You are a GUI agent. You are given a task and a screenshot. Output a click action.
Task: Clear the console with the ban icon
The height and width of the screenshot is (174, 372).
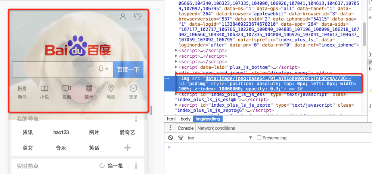[x=170, y=138]
